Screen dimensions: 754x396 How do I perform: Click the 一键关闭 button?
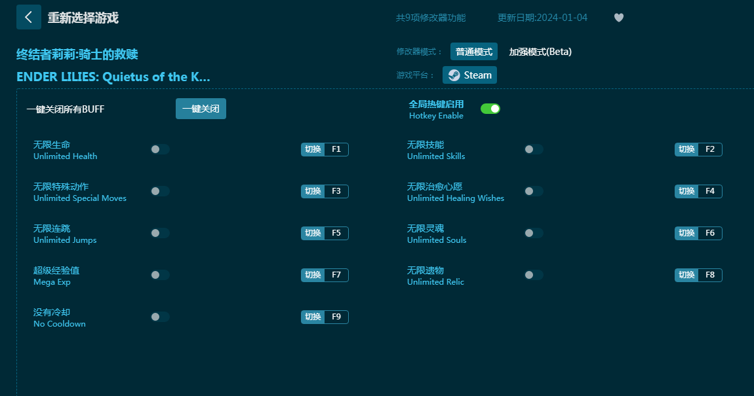pos(201,109)
